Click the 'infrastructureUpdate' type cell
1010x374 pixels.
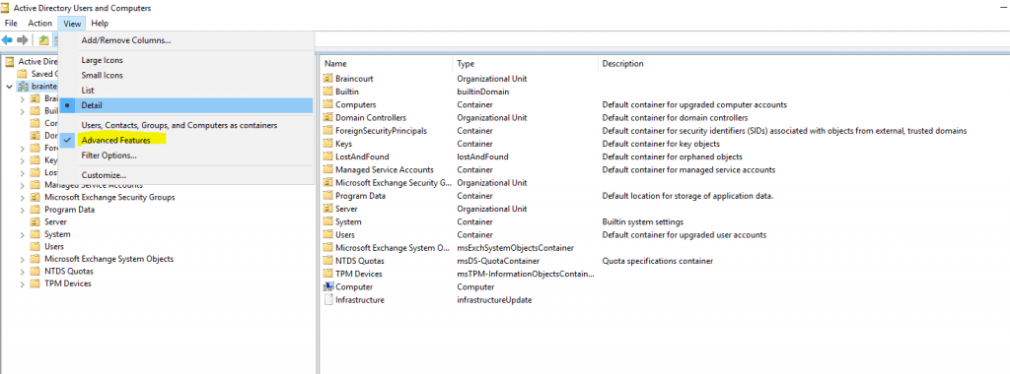[494, 300]
